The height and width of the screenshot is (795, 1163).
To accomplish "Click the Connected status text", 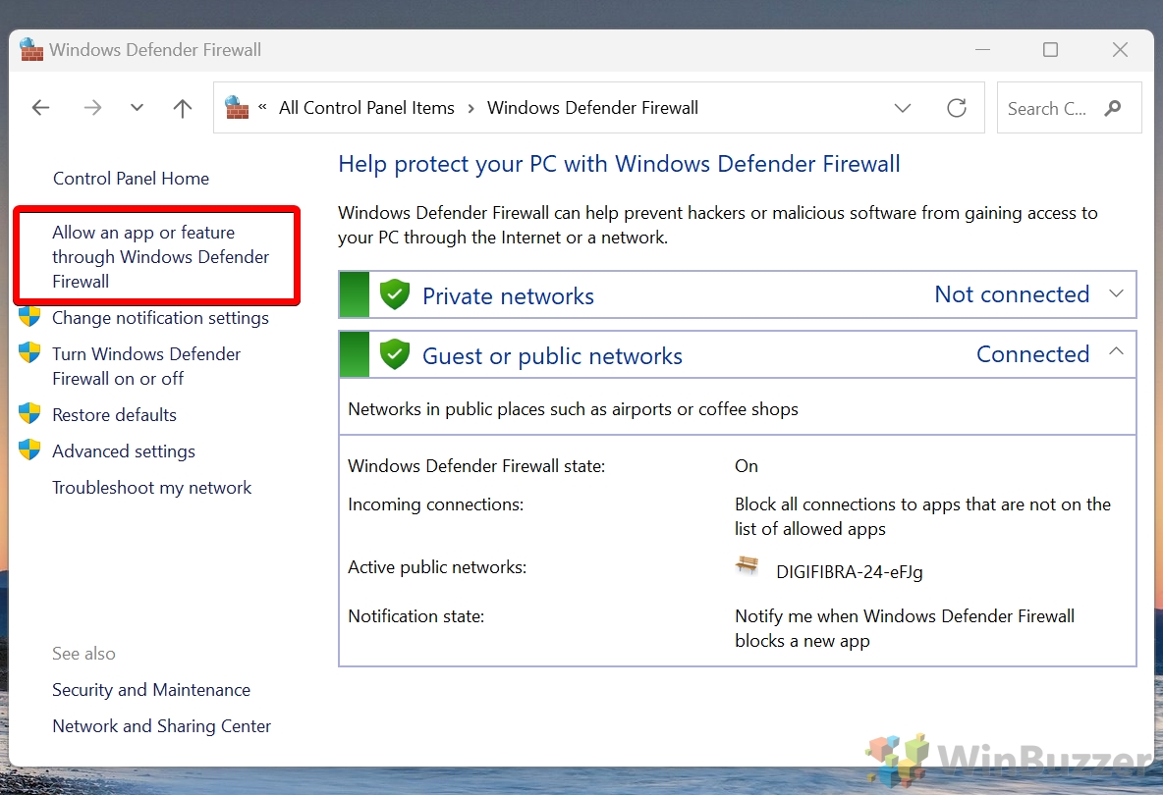I will [1032, 354].
